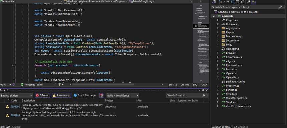Image resolution: width=287 pixels, height=128 pixels.
Task: Click the split editor plus icon above the minimap
Action: pyautogui.click(x=201, y=1)
